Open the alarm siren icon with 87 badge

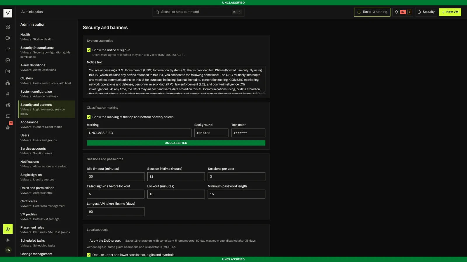pos(8,127)
